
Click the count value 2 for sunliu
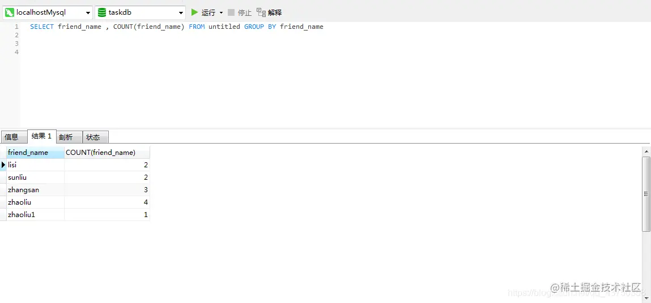(107, 178)
